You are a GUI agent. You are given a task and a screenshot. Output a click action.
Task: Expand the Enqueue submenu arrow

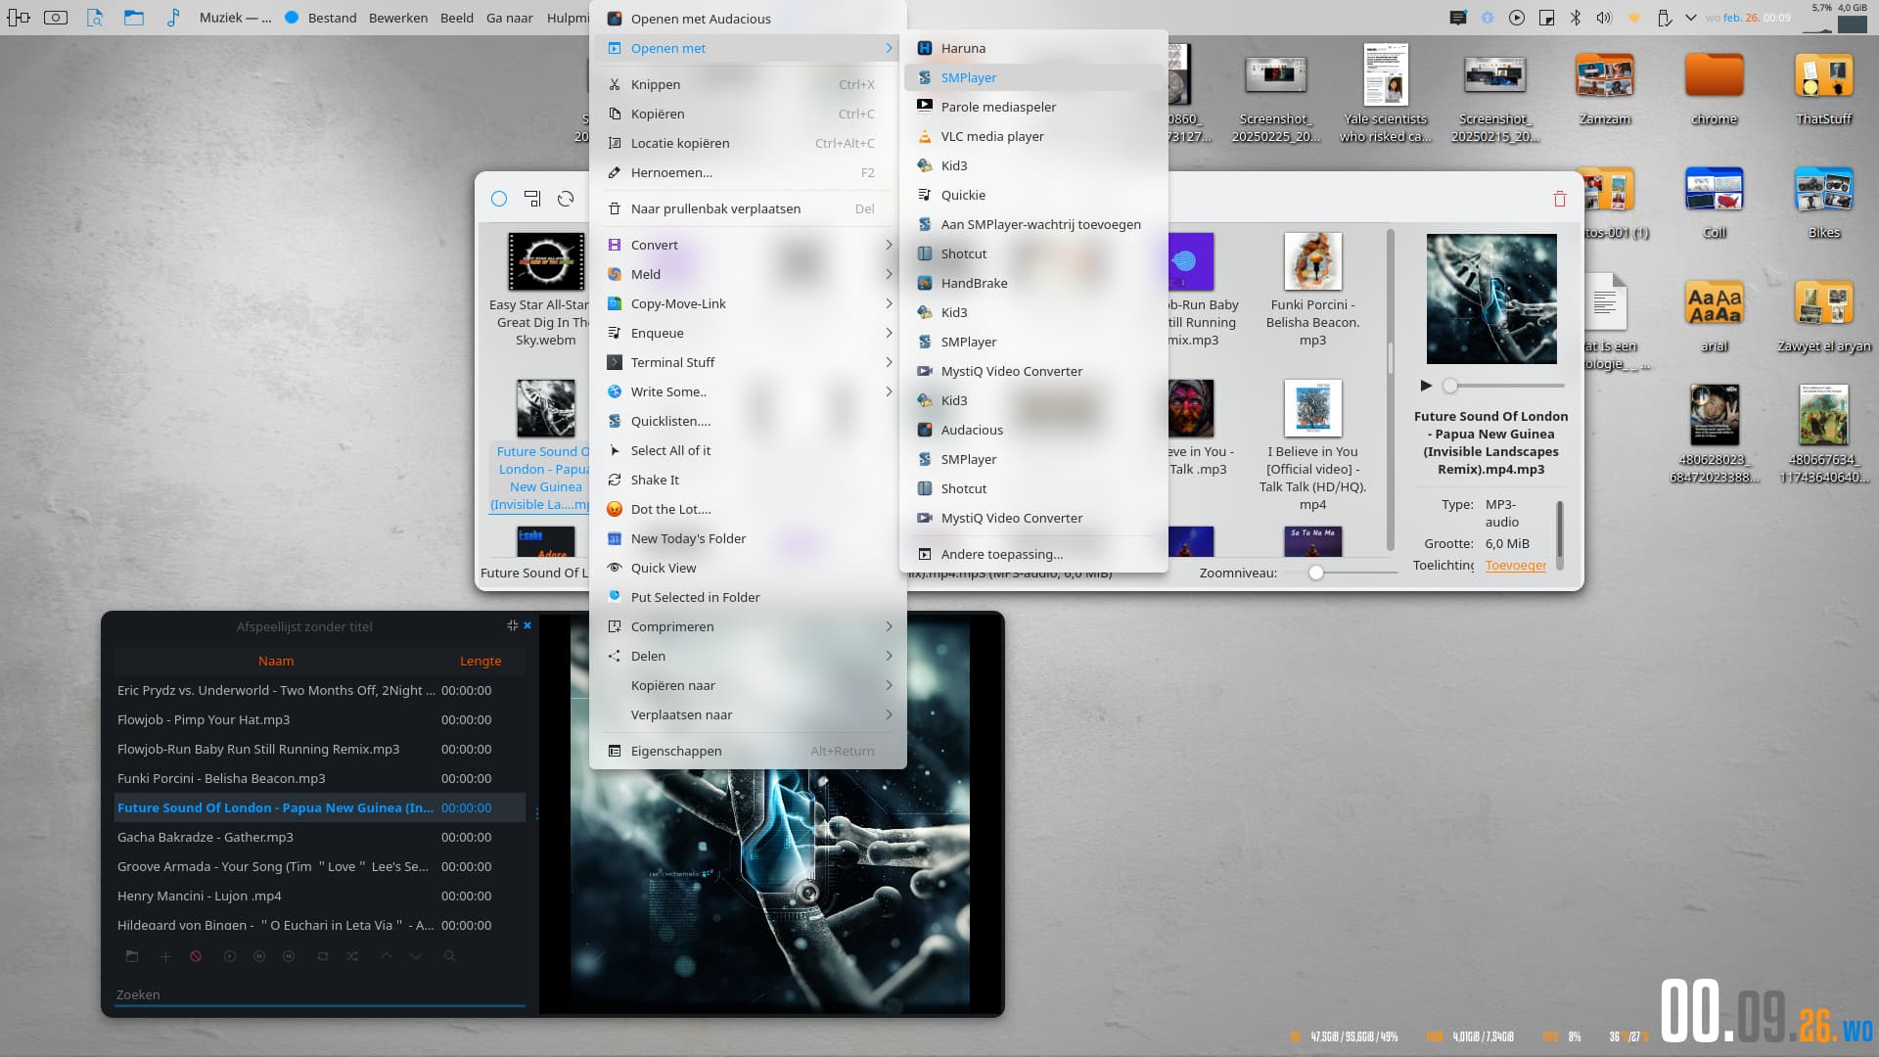889,333
